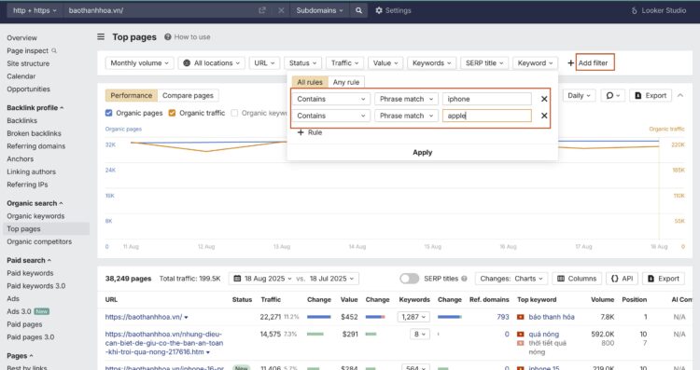Collapse the Backlink profile section
Image resolution: width=700 pixels, height=370 pixels.
click(x=35, y=107)
